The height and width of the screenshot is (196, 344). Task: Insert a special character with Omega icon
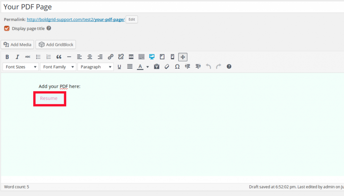pos(177,67)
